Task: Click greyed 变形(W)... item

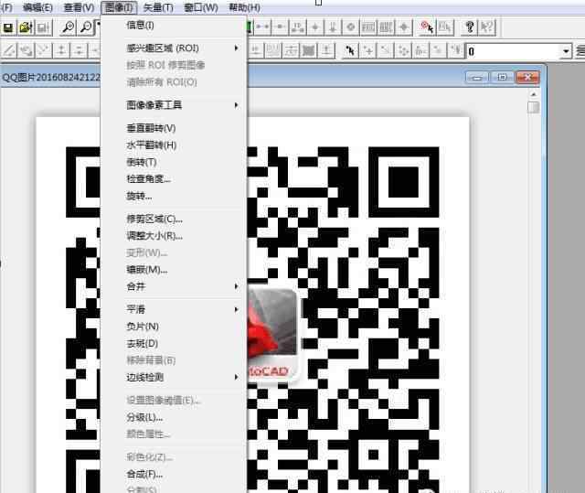Action: [x=173, y=252]
